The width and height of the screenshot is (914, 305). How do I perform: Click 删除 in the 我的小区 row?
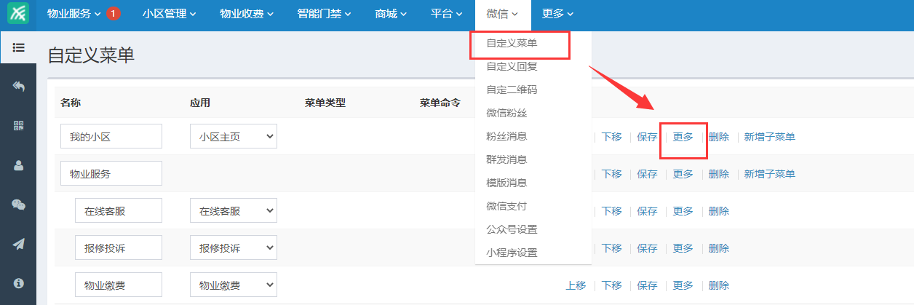(719, 137)
